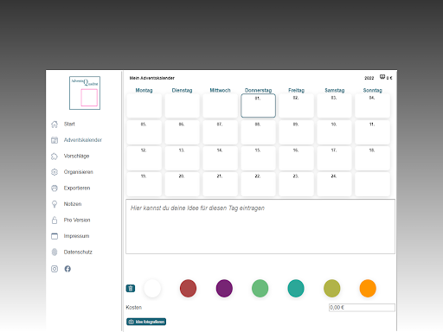Click the Organisieren gear icon
This screenshot has width=443, height=332.
click(55, 172)
